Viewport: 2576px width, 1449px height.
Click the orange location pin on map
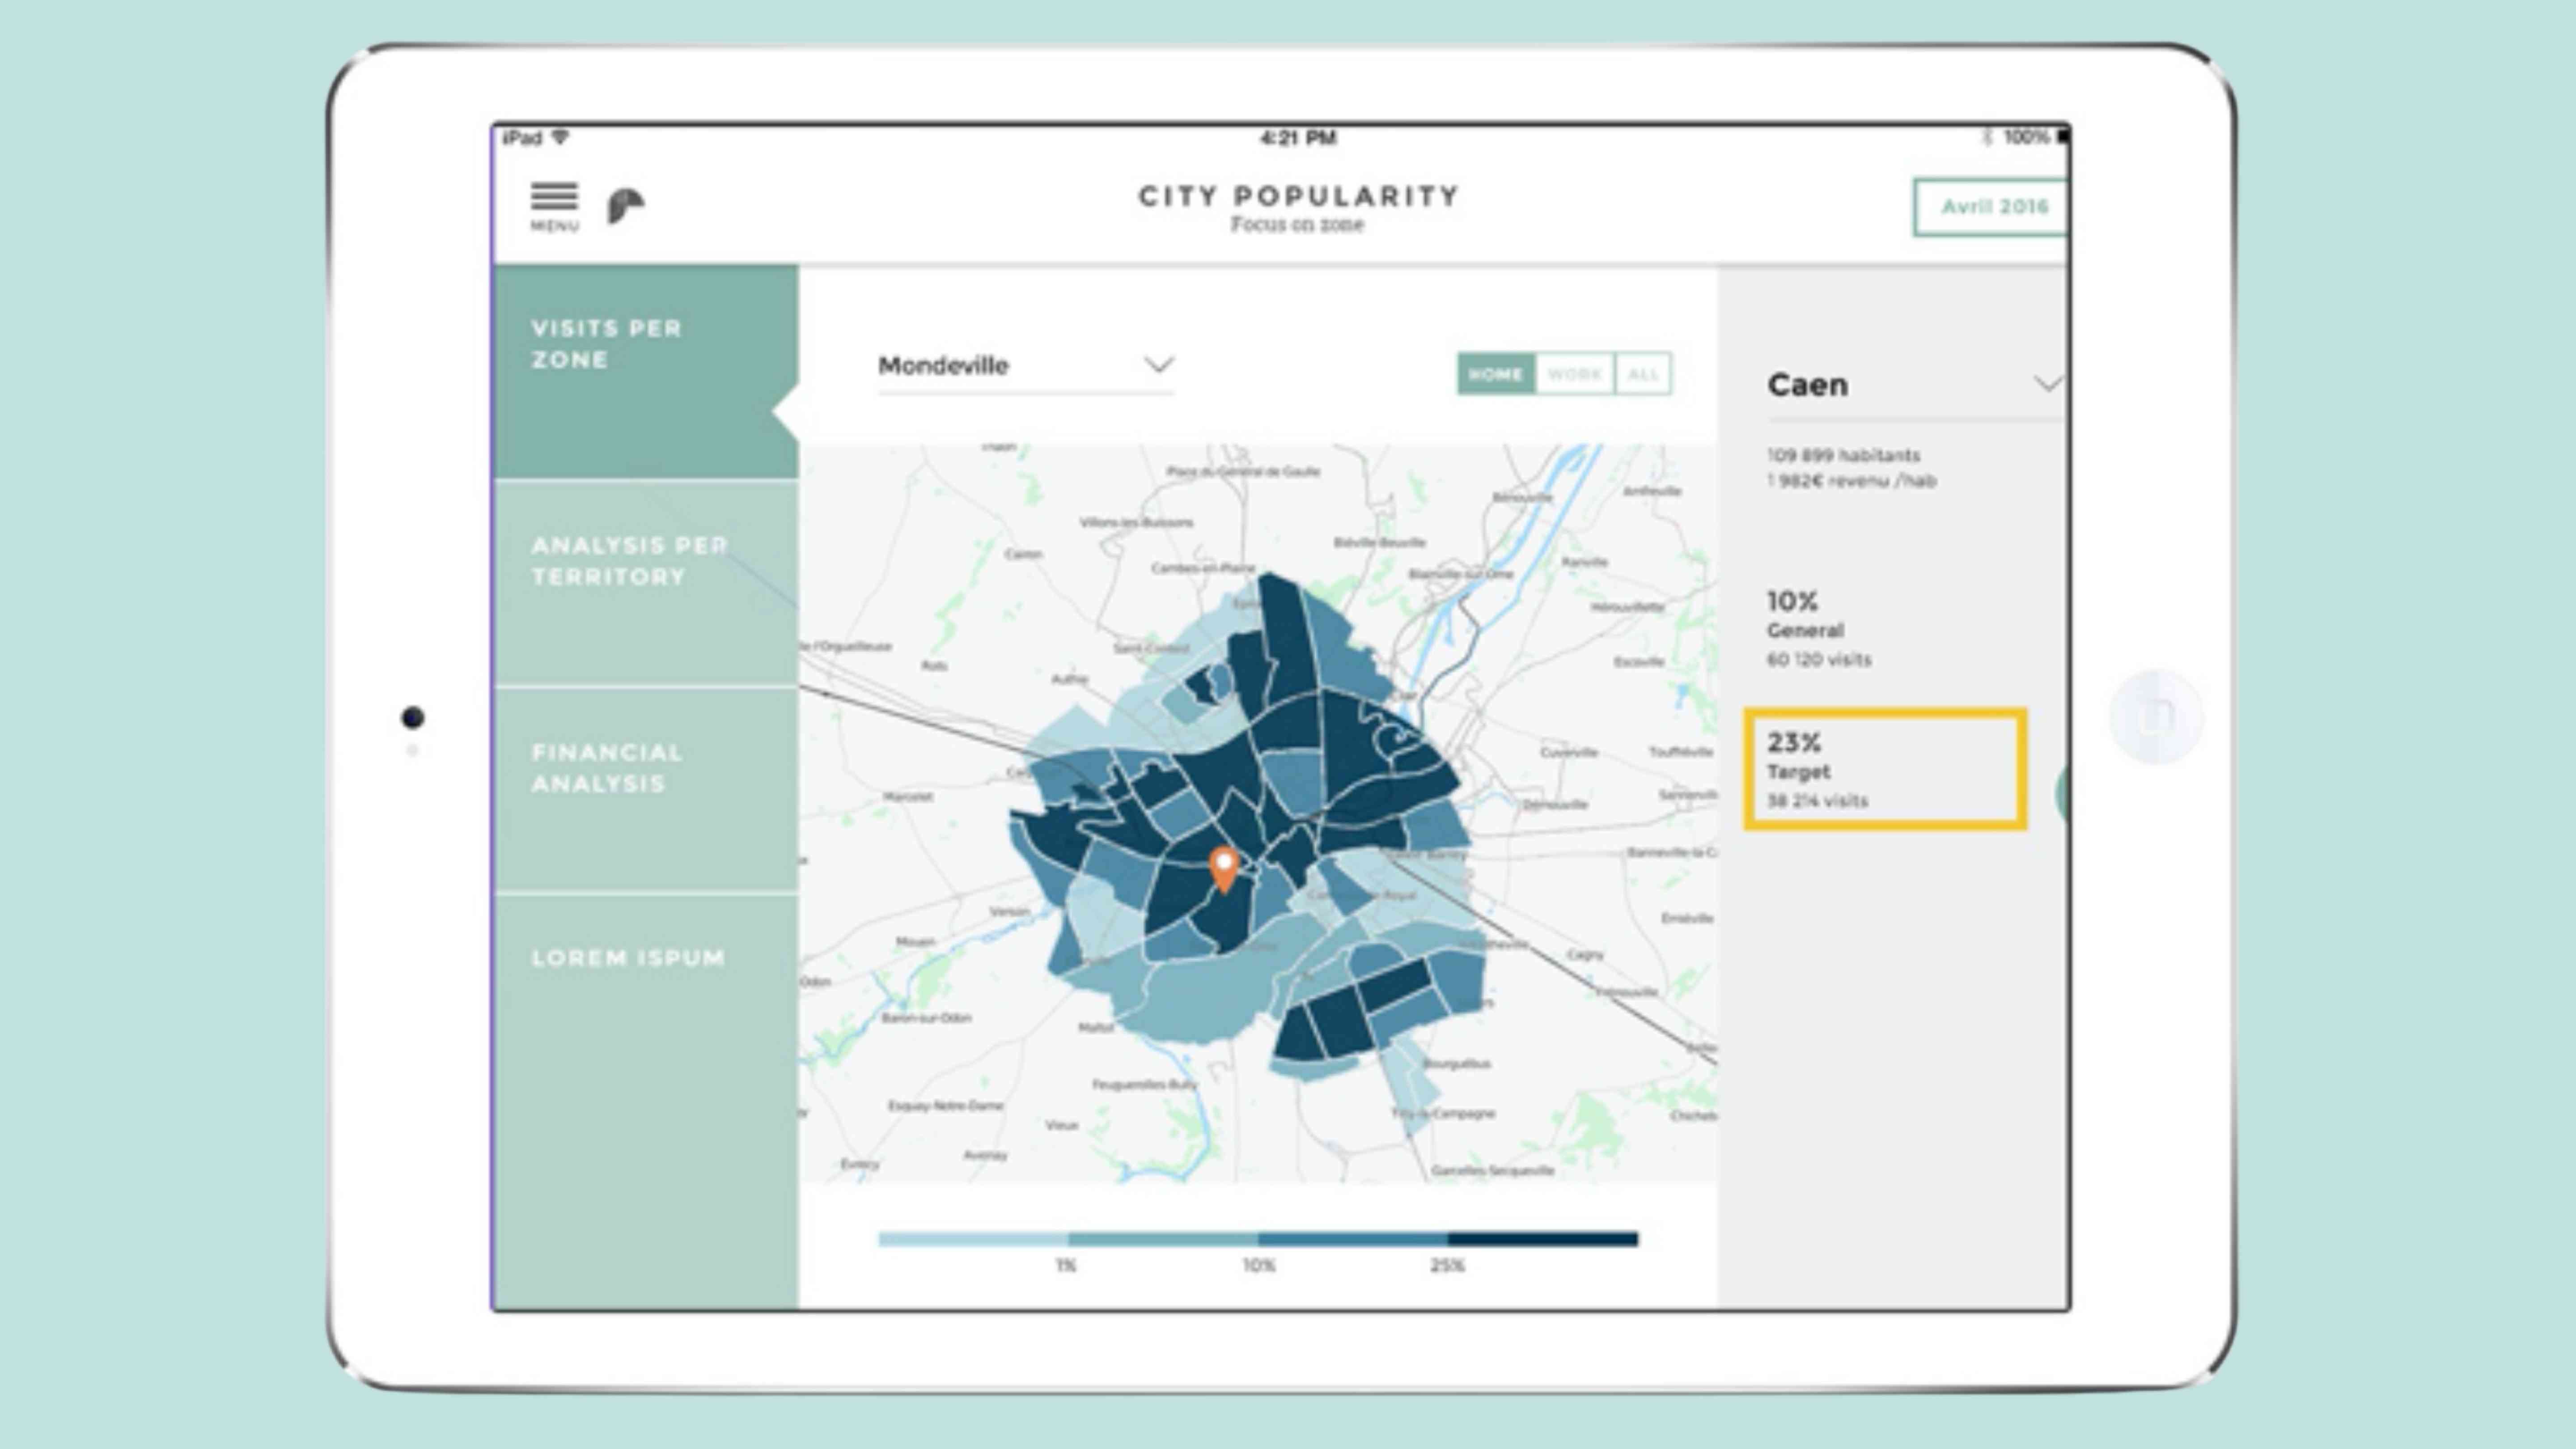point(1224,869)
